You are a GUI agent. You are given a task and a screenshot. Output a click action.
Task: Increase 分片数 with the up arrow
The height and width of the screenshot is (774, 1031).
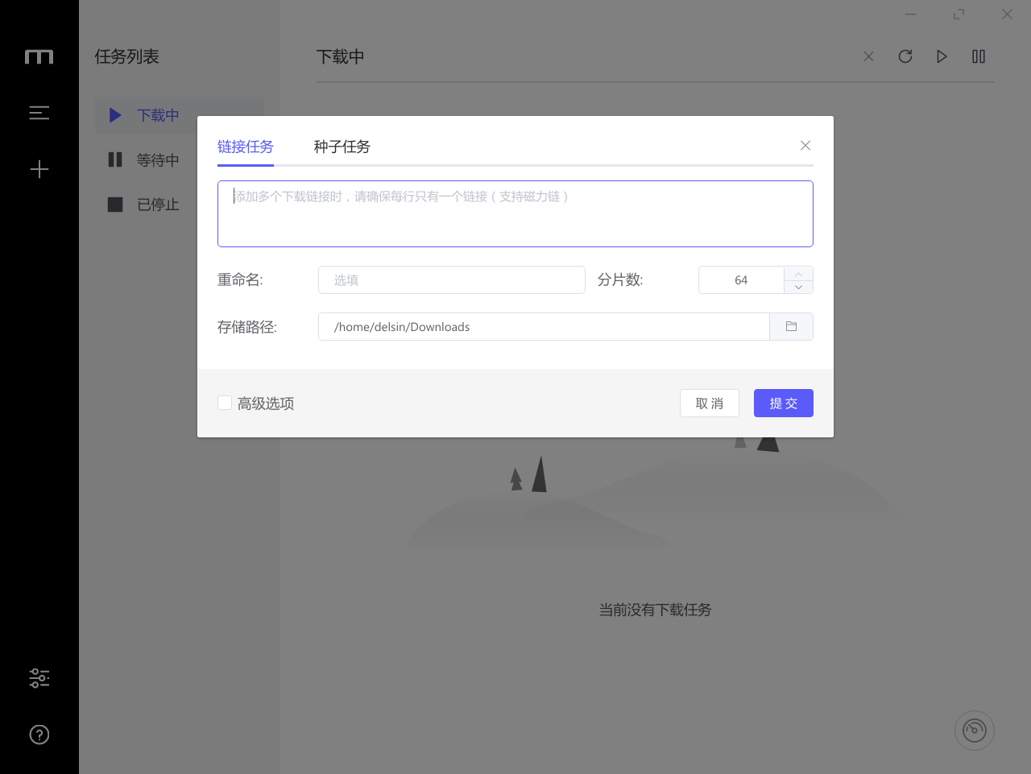798,274
